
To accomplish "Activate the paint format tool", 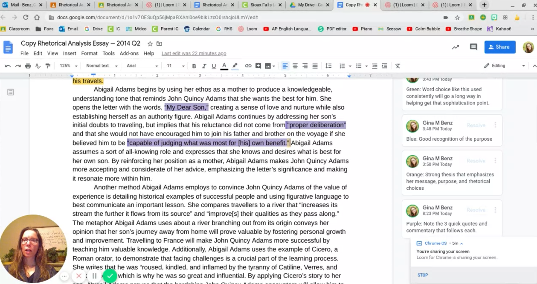I will click(x=48, y=66).
